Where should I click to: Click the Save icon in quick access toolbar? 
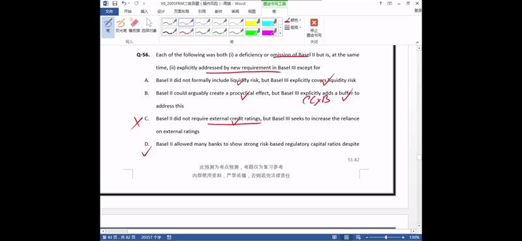[115, 3]
